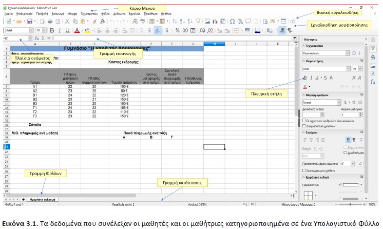Click the formula input line
383x229 pixels.
[x=154, y=39]
